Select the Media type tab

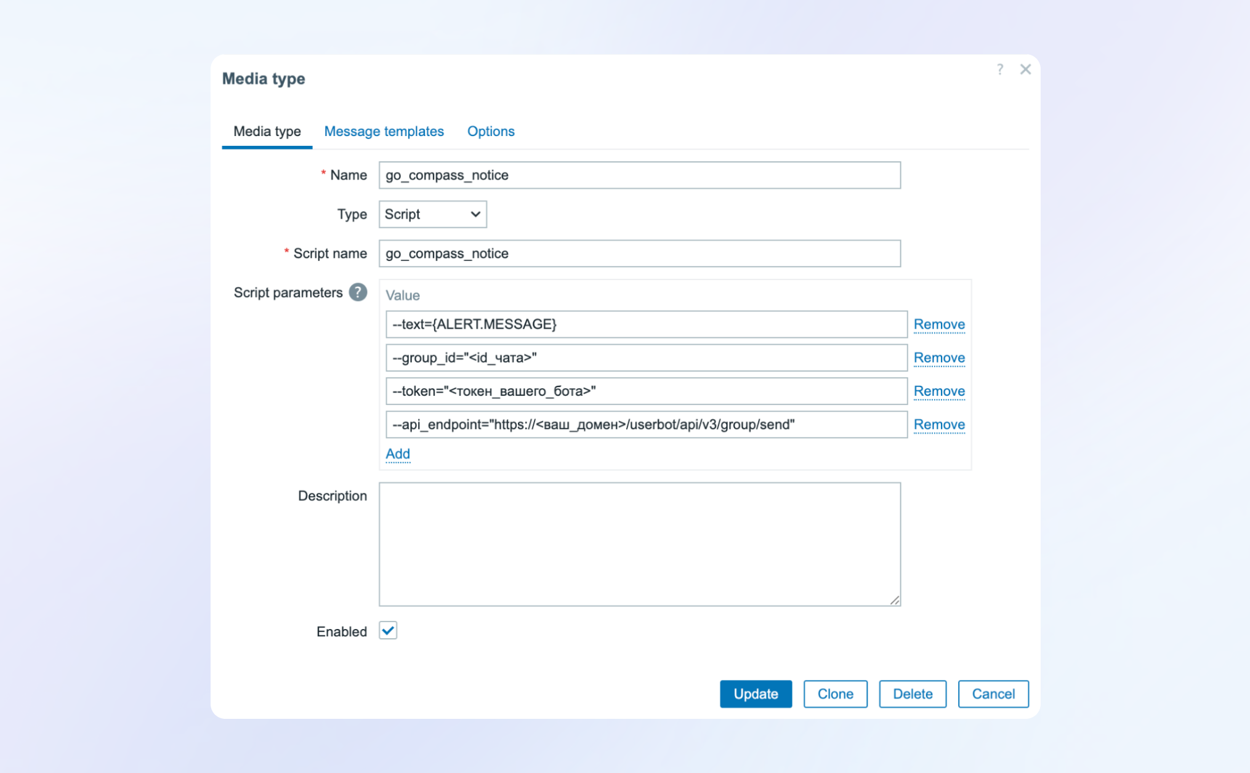point(267,131)
